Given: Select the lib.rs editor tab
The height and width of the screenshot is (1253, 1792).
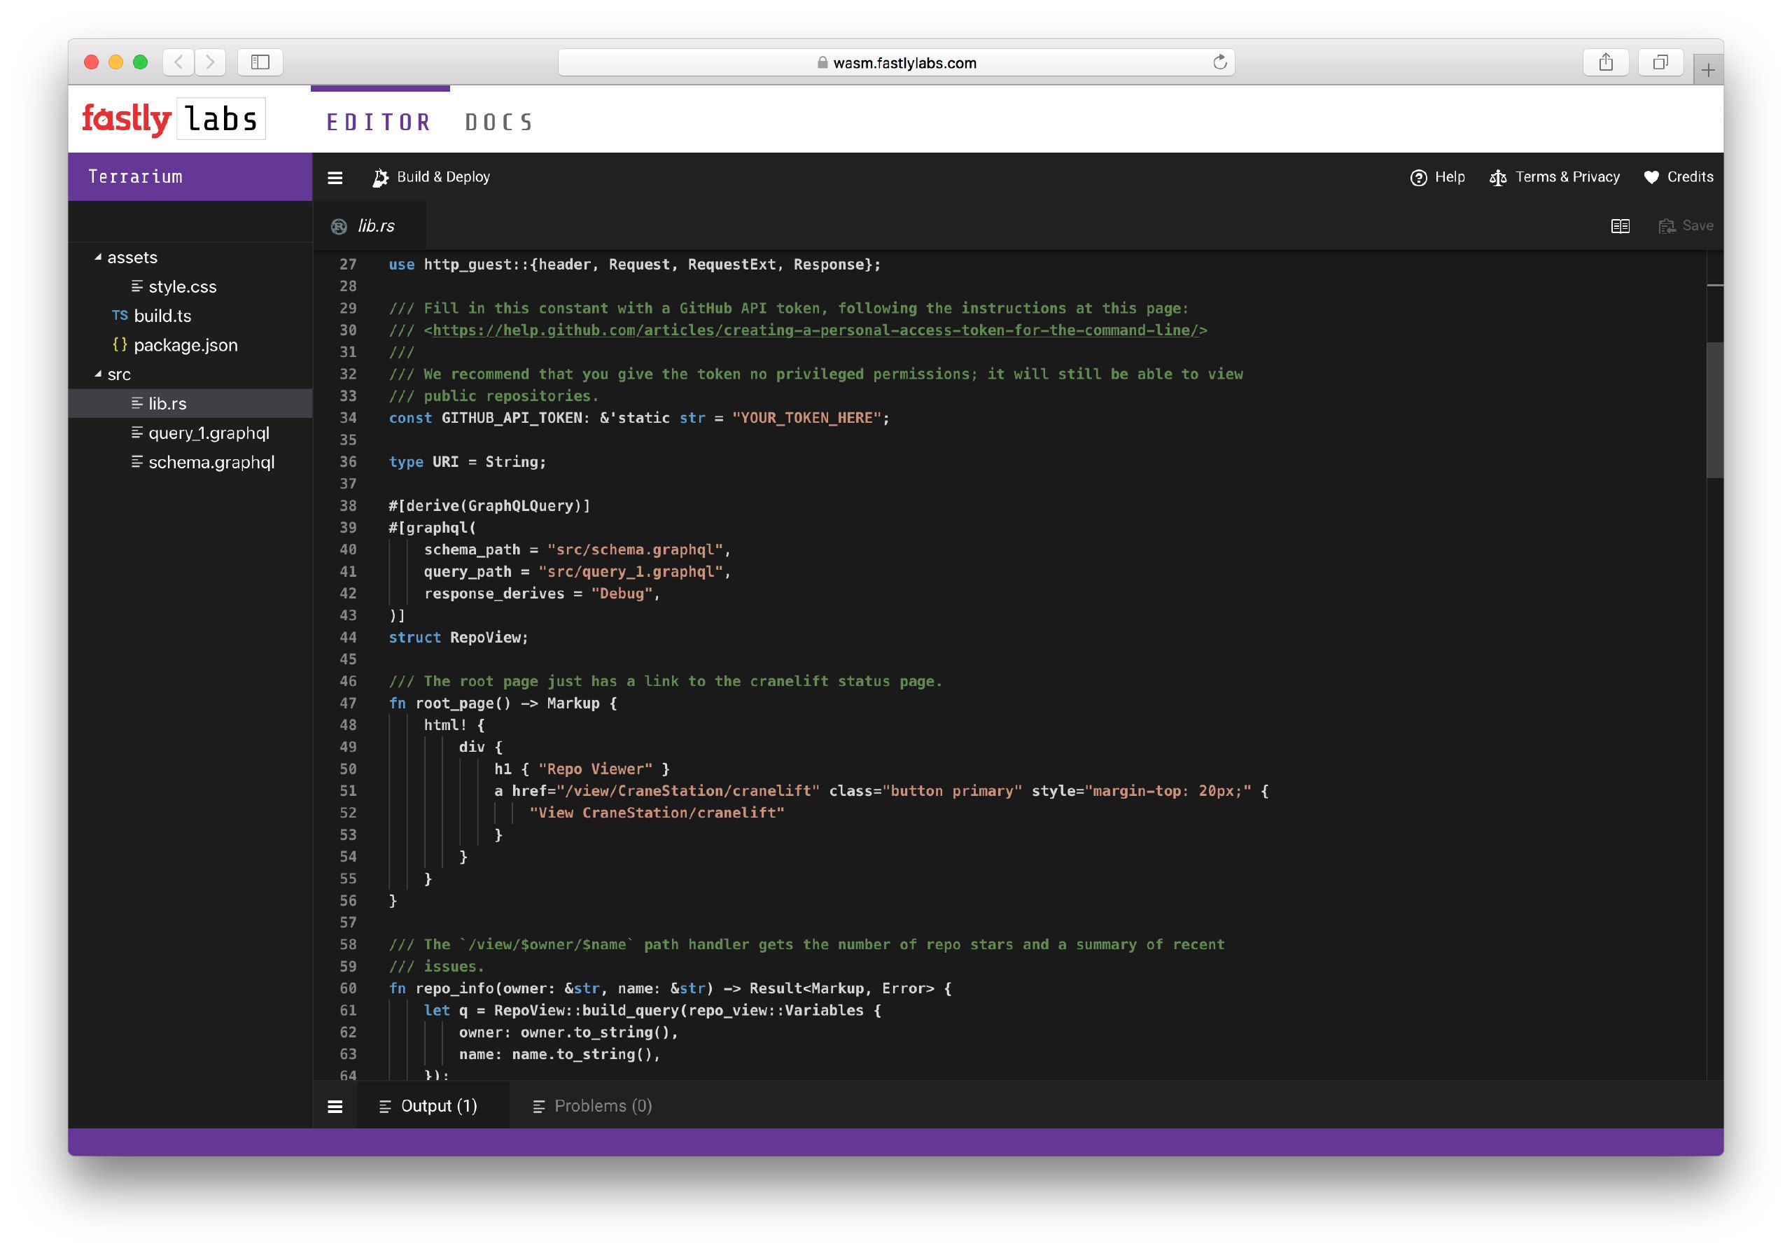Looking at the screenshot, I should point(369,225).
